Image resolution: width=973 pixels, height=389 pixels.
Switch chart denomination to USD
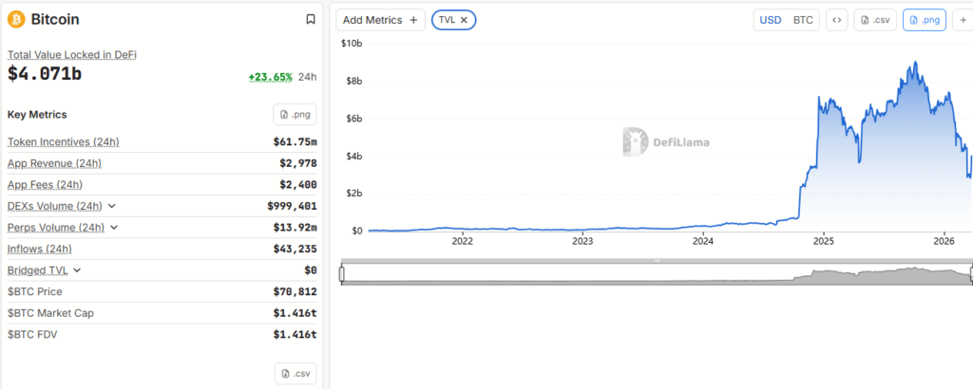tap(770, 20)
